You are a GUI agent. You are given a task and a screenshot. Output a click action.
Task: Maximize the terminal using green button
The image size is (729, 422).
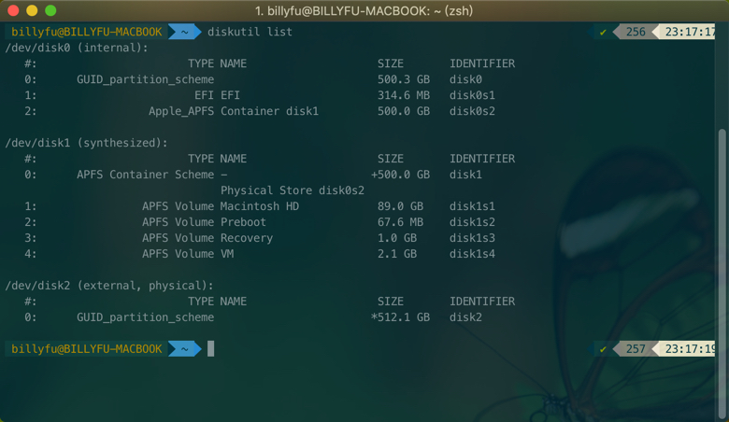click(x=50, y=10)
